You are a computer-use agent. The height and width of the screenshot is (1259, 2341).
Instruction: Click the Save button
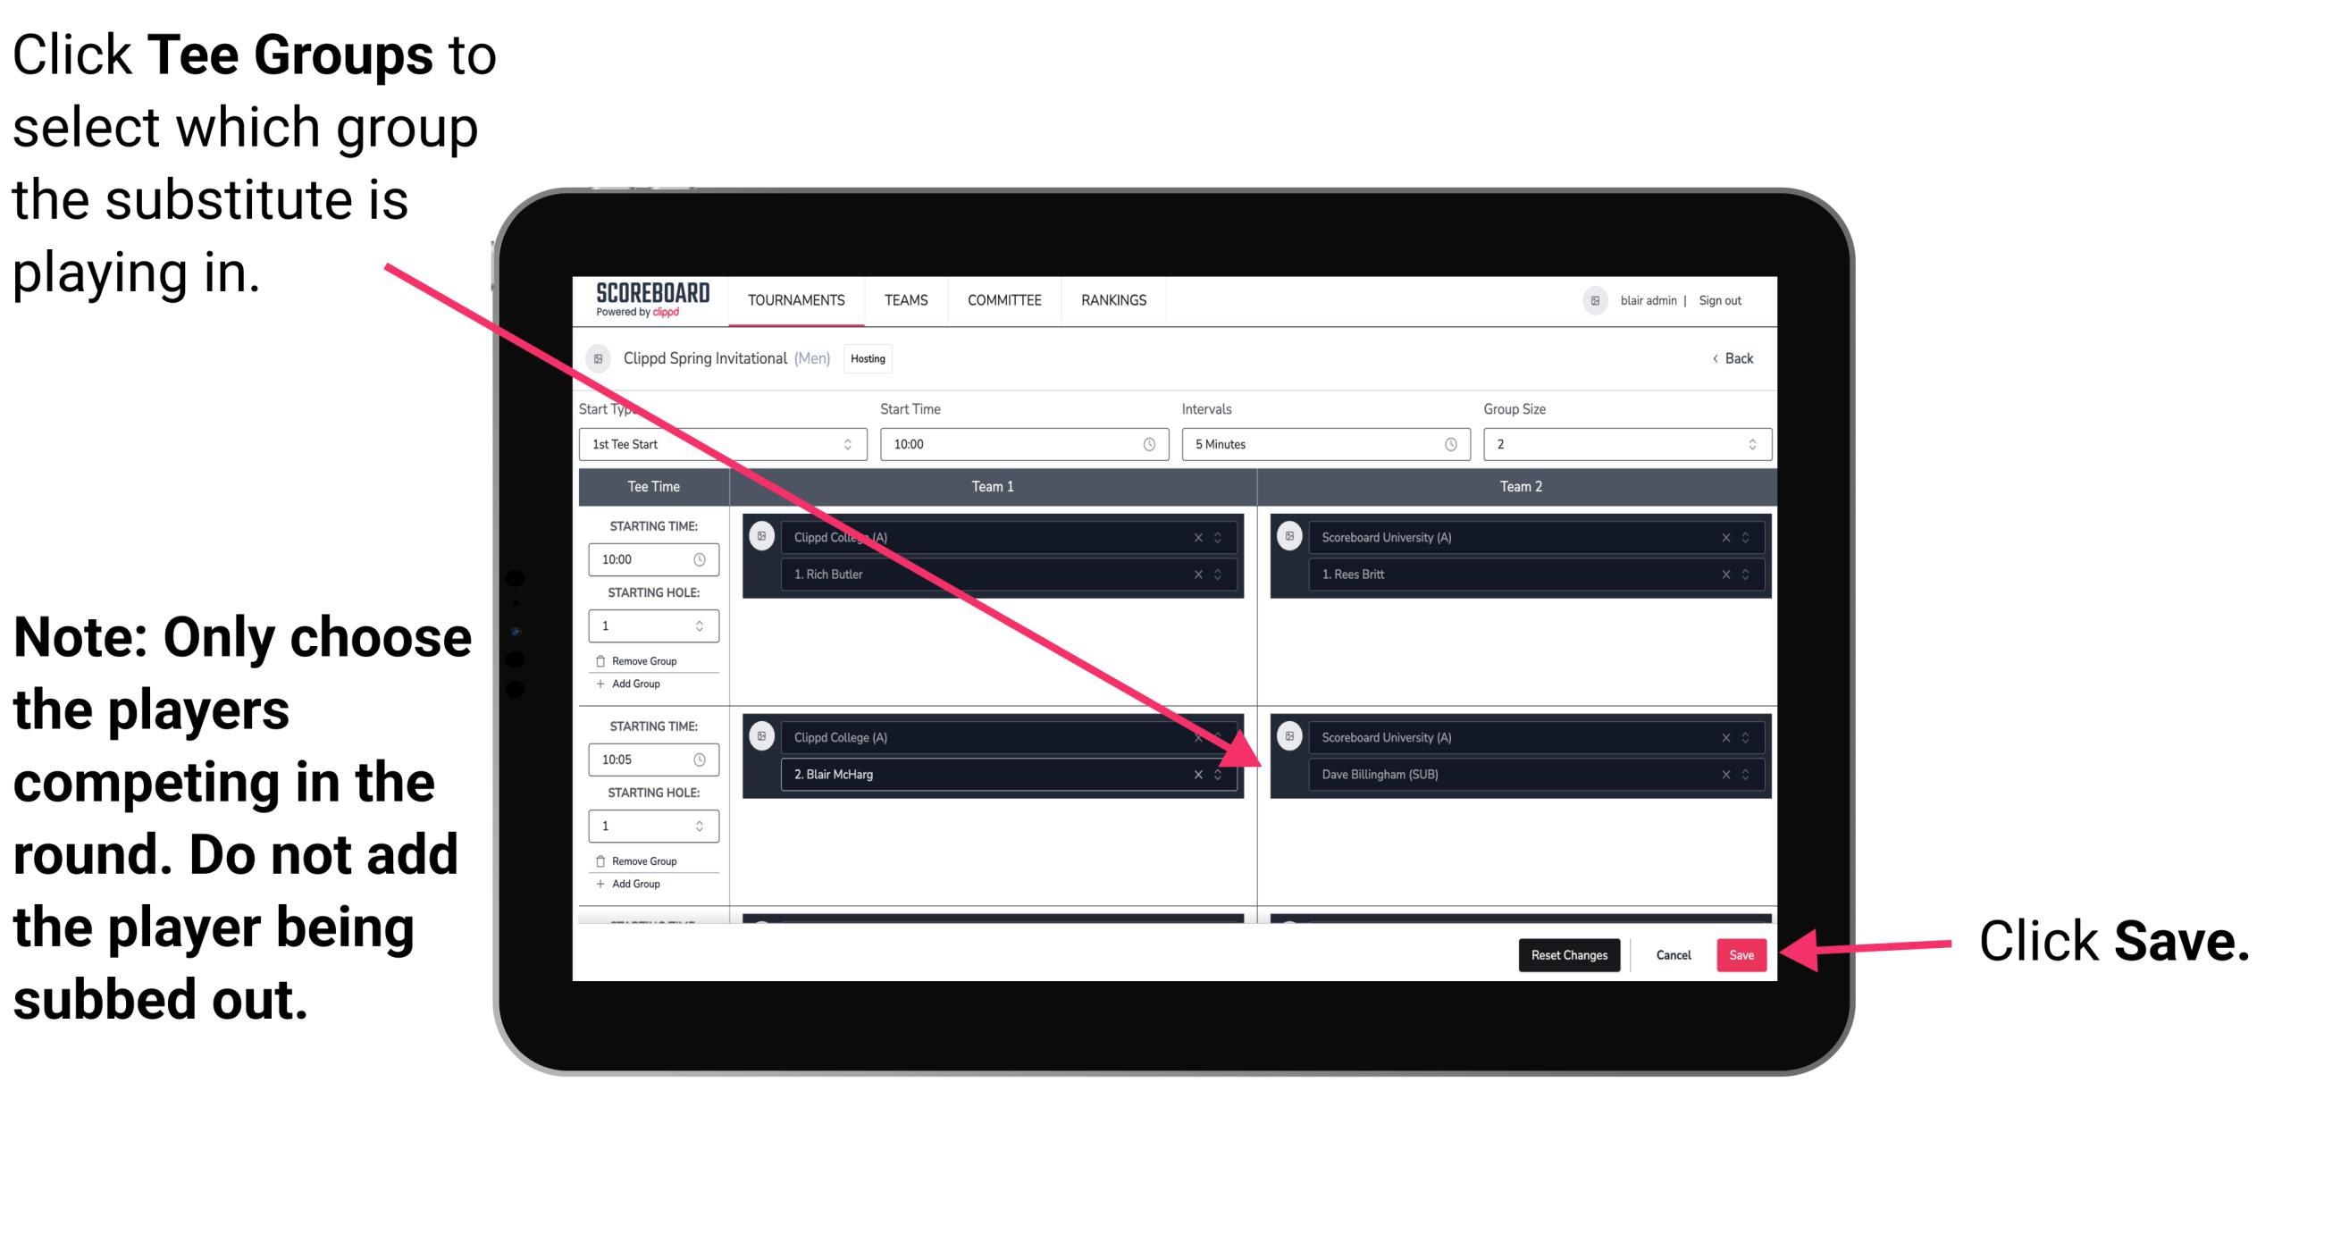1741,953
